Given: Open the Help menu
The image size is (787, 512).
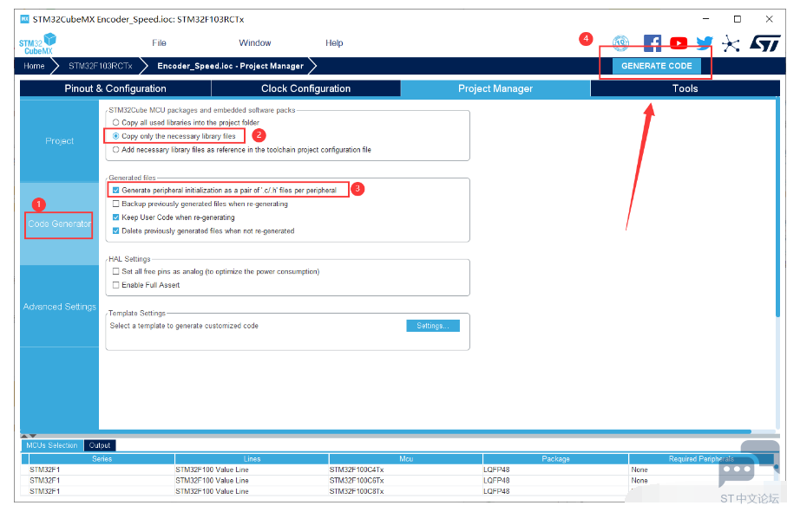Looking at the screenshot, I should [x=334, y=43].
